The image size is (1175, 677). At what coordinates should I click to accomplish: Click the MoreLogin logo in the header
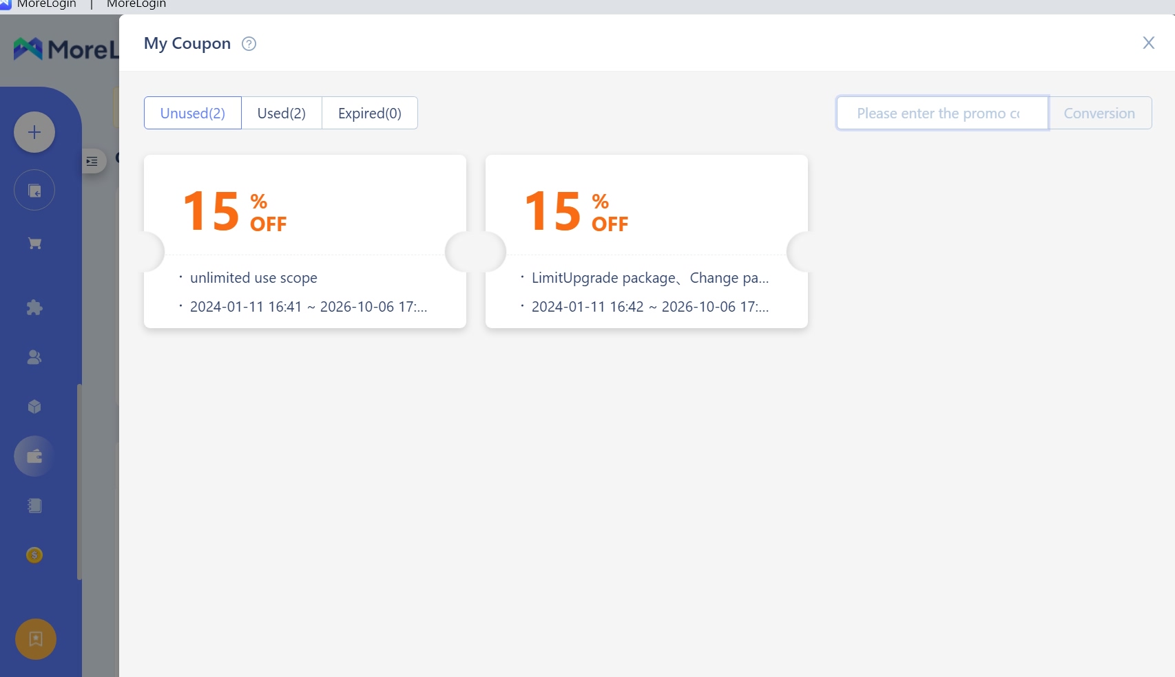point(65,50)
